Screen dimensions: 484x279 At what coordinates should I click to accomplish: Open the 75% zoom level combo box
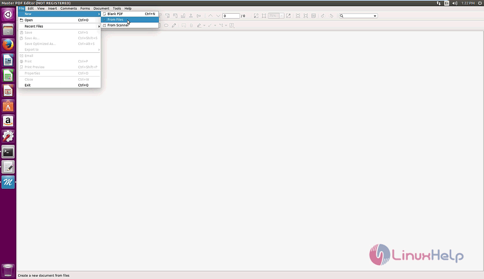coord(276,16)
